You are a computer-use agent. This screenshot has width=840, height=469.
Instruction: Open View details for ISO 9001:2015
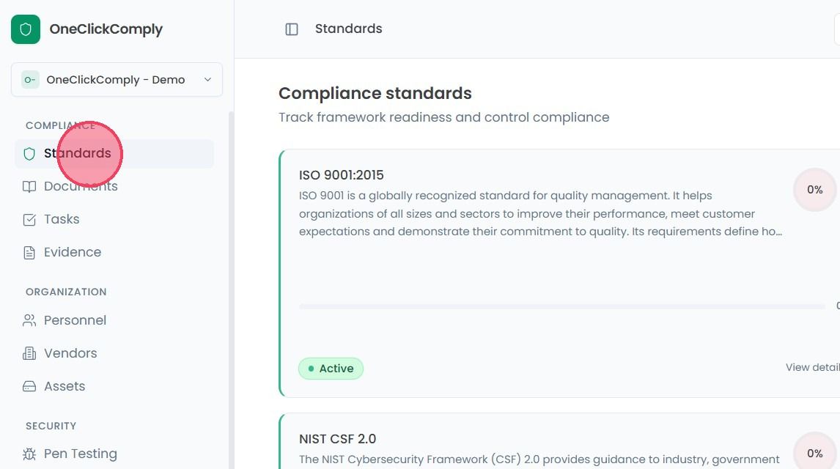tap(813, 367)
